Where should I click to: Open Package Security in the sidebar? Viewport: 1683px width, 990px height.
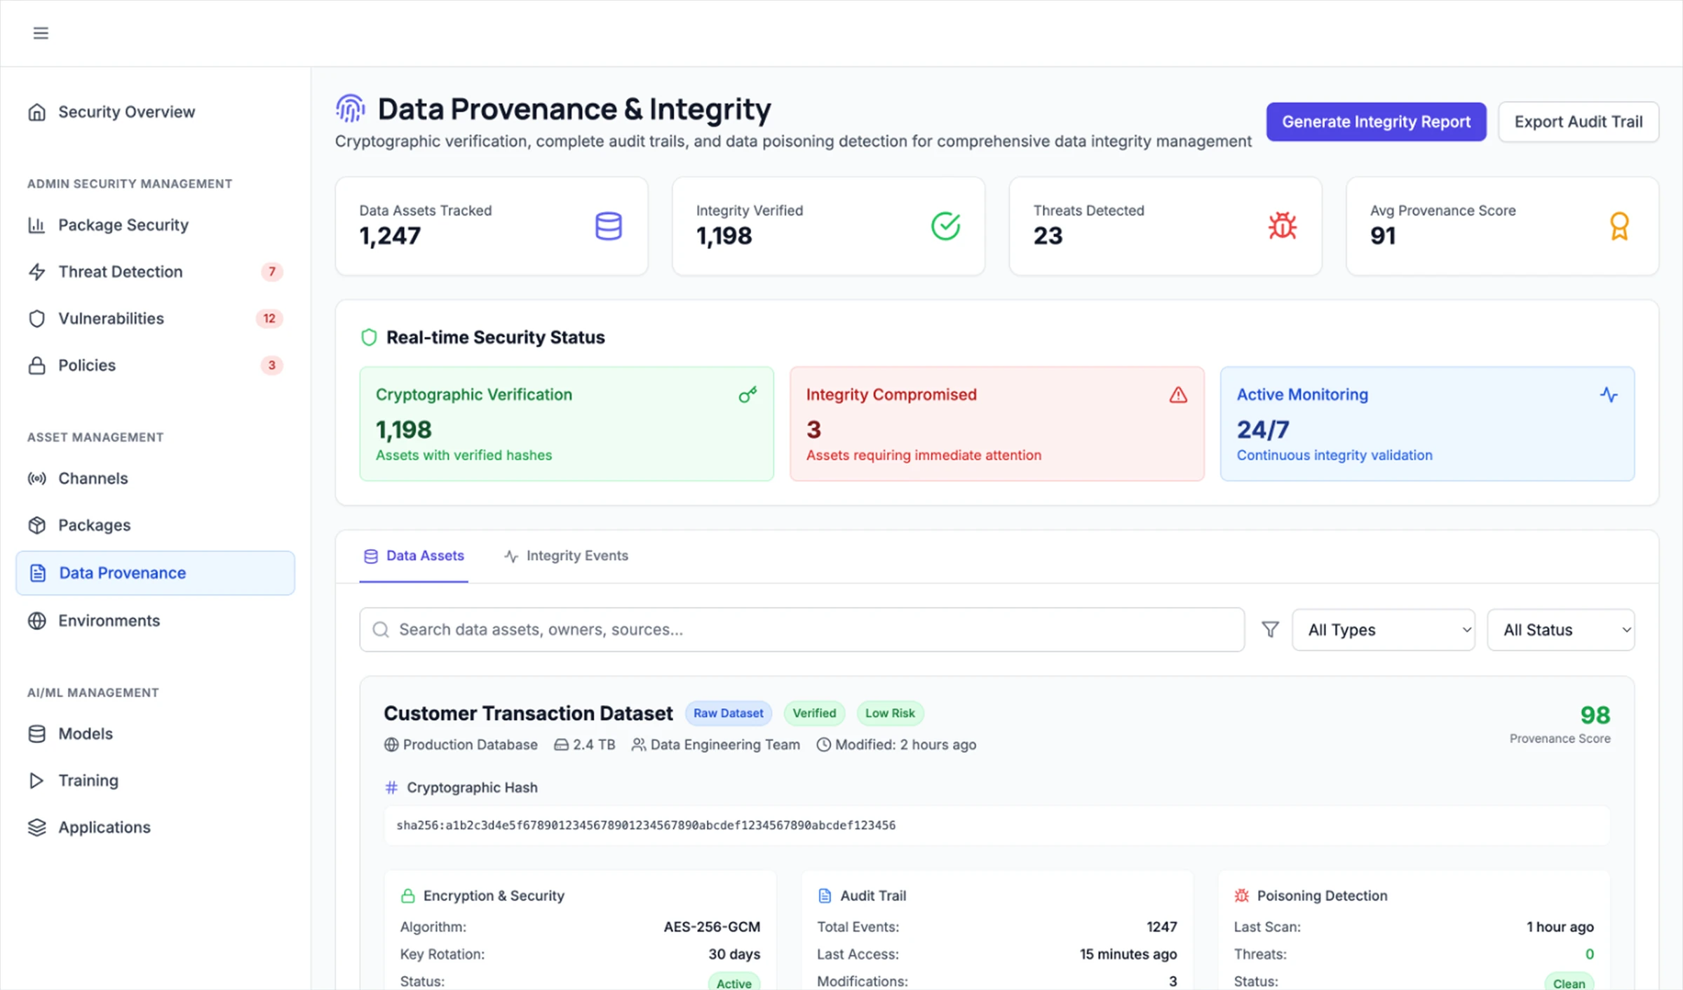155,225
